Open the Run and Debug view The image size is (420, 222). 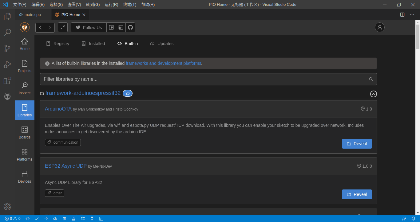click(x=7, y=64)
